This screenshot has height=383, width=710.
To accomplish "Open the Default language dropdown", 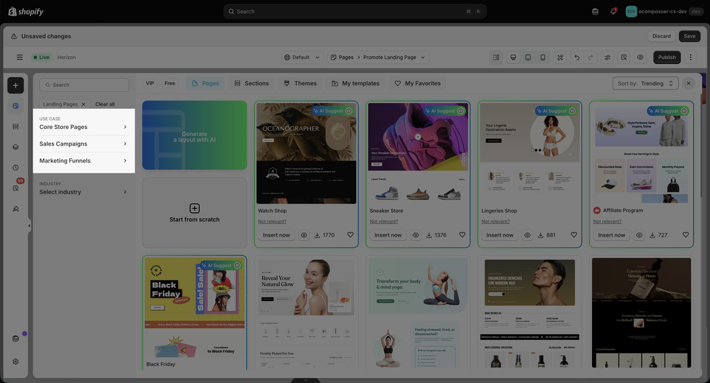I will (x=302, y=57).
